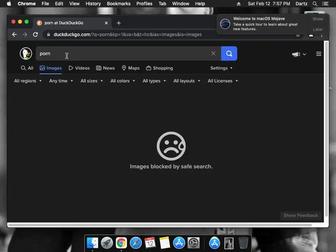336x252 pixels.
Task: Reload the page
Action: click(x=35, y=34)
